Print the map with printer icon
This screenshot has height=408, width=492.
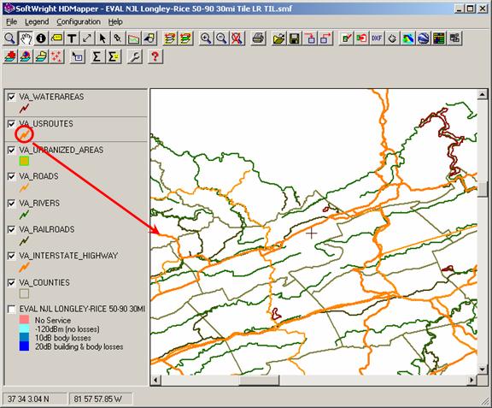pyautogui.click(x=258, y=38)
